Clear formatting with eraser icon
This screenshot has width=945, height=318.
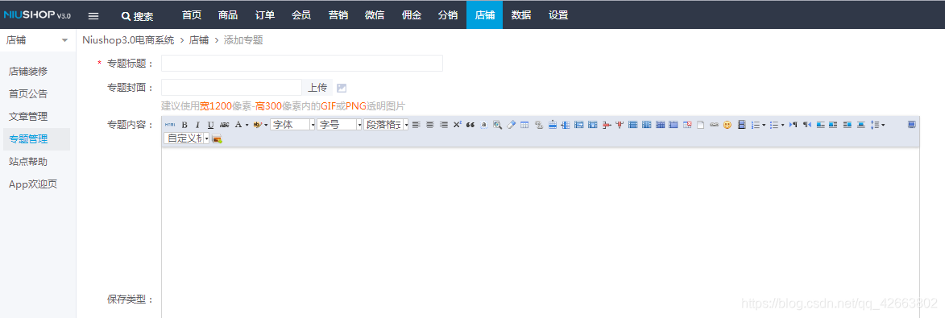click(511, 125)
